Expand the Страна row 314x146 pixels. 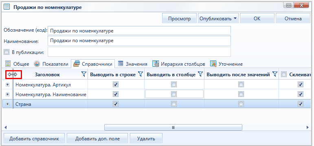tap(7, 104)
